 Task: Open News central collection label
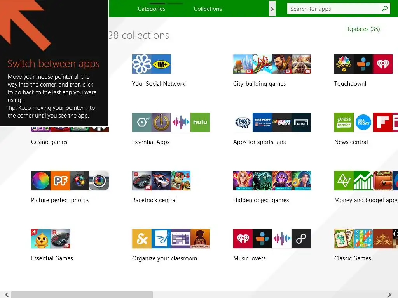[x=351, y=142]
